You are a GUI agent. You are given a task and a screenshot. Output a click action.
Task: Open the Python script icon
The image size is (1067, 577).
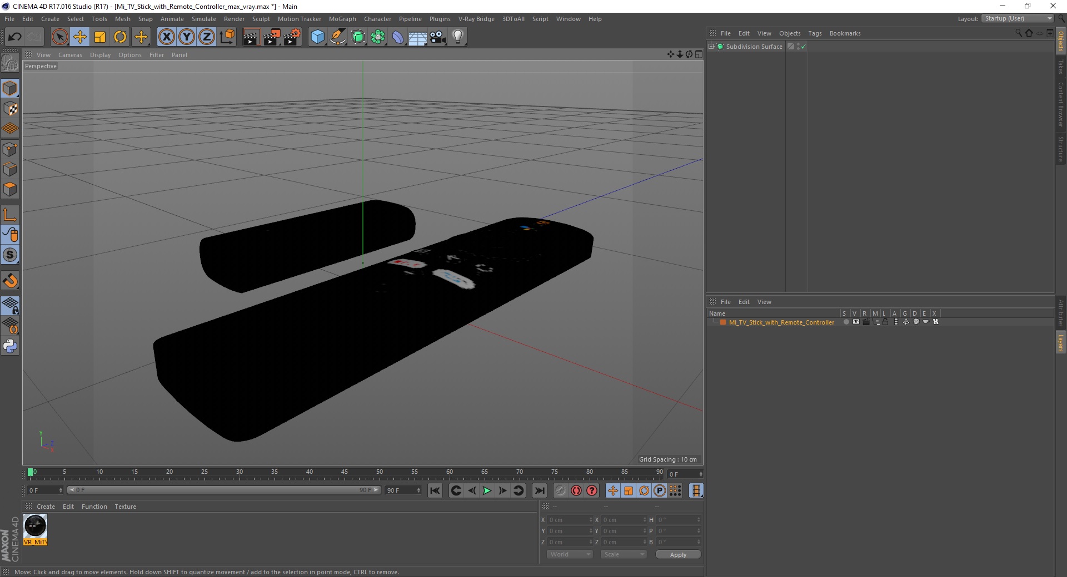click(x=10, y=346)
